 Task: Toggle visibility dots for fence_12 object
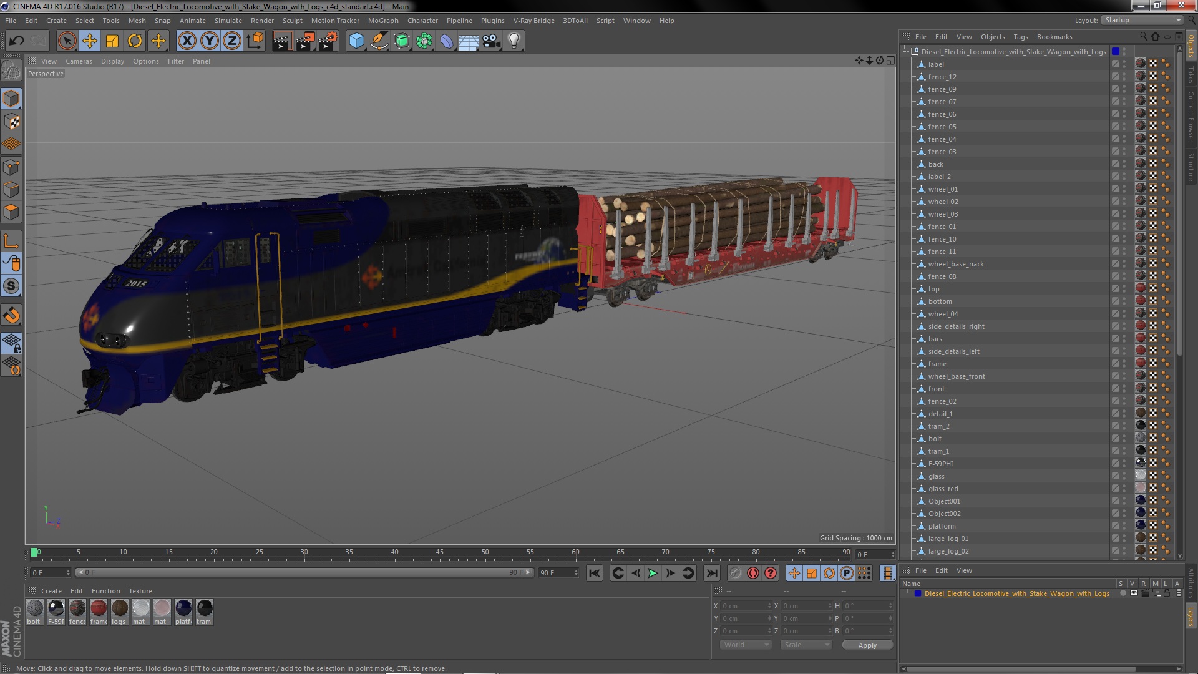(x=1124, y=77)
